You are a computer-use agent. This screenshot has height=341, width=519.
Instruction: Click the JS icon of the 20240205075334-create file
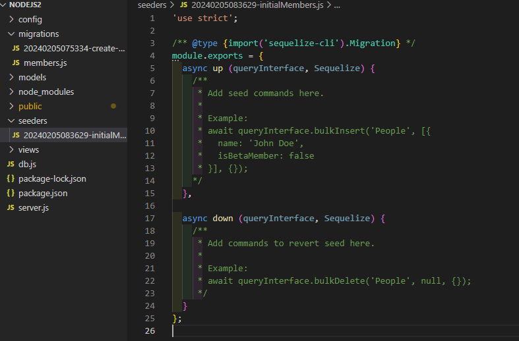pyautogui.click(x=16, y=48)
